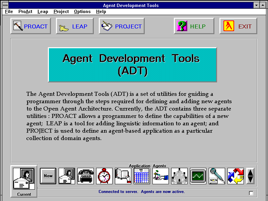Open the Options menu
Screen dimensions: 268x201
82,12
